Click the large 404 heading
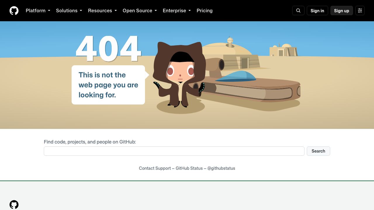 (108, 48)
